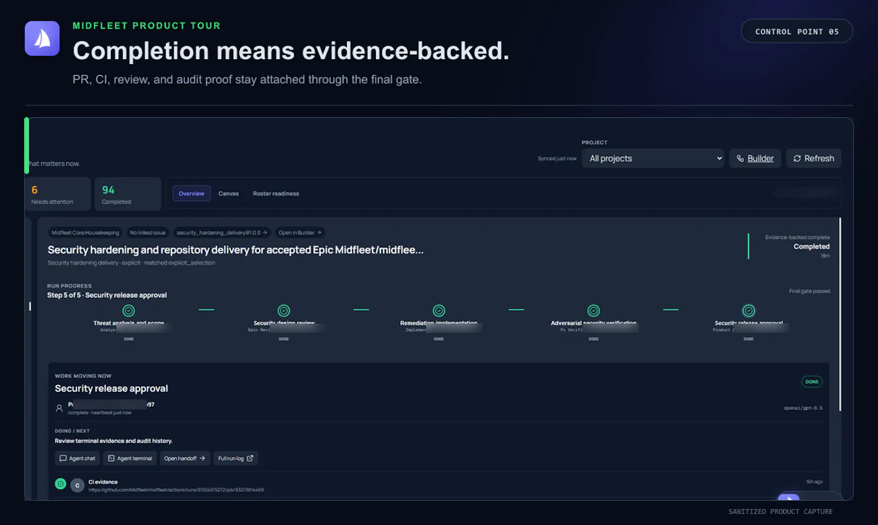Click the green CI evidence check icon
Viewport: 878px width, 525px height.
coord(60,484)
